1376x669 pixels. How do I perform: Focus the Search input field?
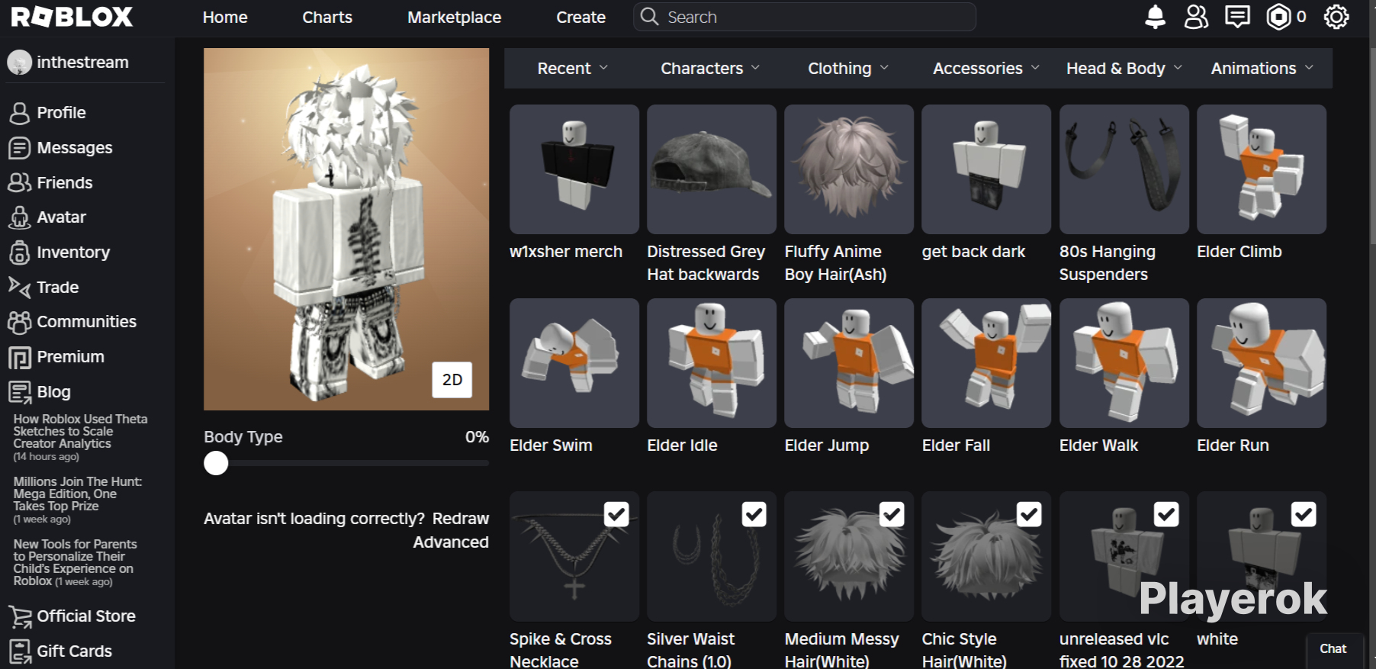point(805,17)
